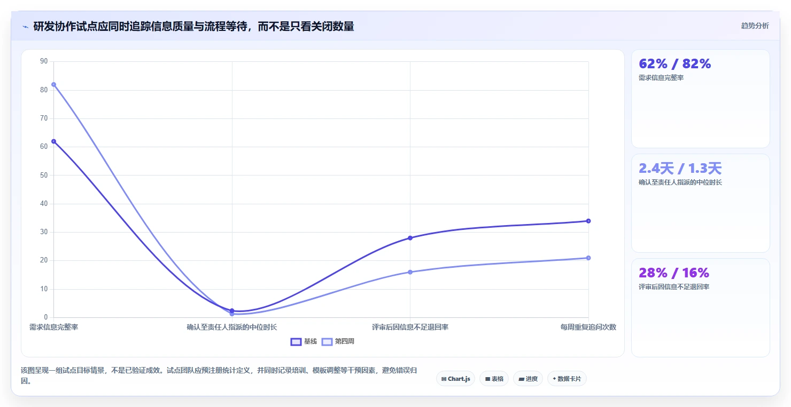The height and width of the screenshot is (407, 791).
Task: Click x-axis label 确认至责任人指派的中位时长
Action: (232, 327)
